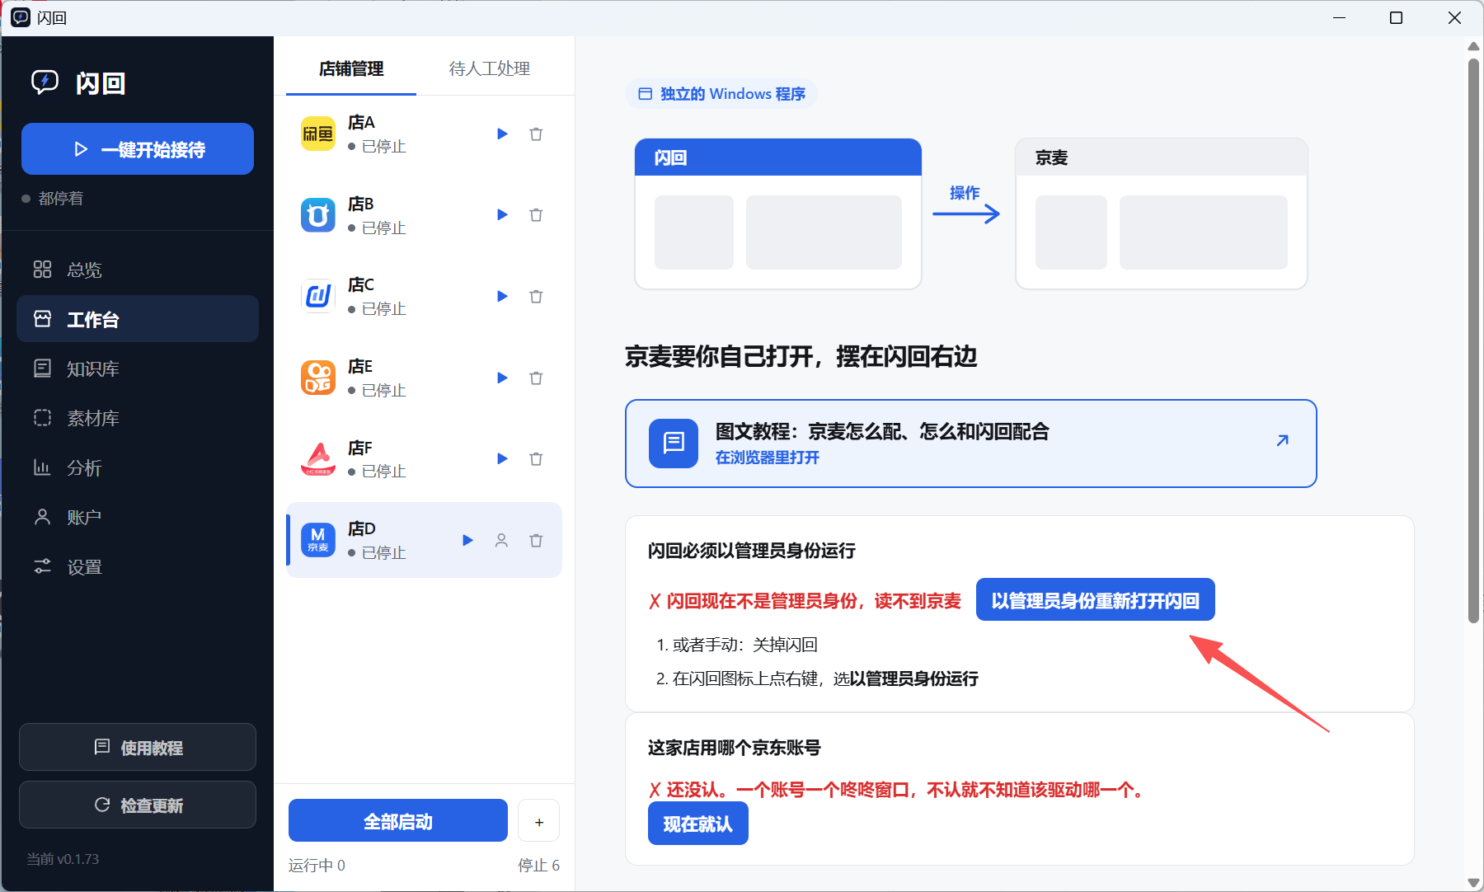Click the 独立的 Windows 程序 tag

pos(721,94)
